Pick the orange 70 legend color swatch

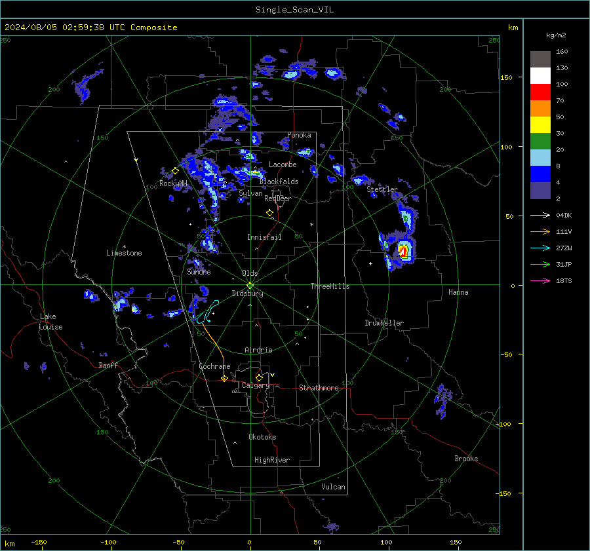point(540,109)
